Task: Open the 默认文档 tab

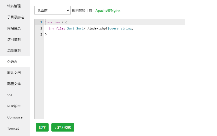Action: point(15,73)
